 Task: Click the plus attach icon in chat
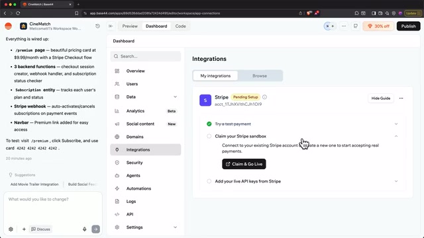(x=24, y=229)
